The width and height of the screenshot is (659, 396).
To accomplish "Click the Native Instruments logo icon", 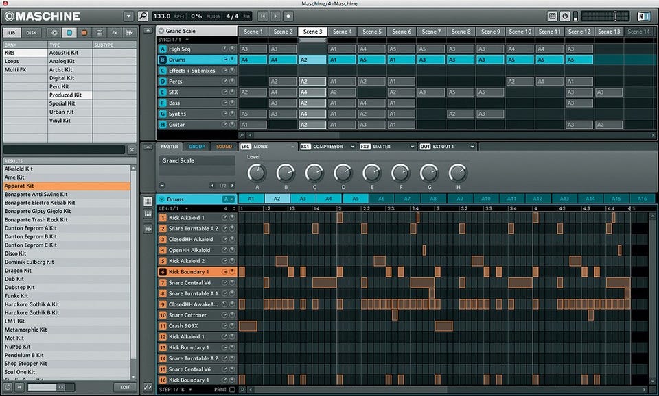I will tap(643, 16).
